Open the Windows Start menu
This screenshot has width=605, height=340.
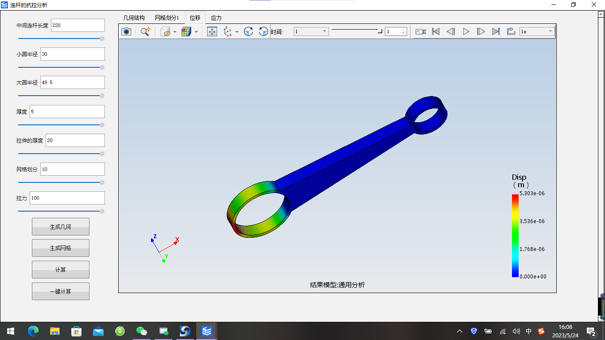tap(11, 331)
